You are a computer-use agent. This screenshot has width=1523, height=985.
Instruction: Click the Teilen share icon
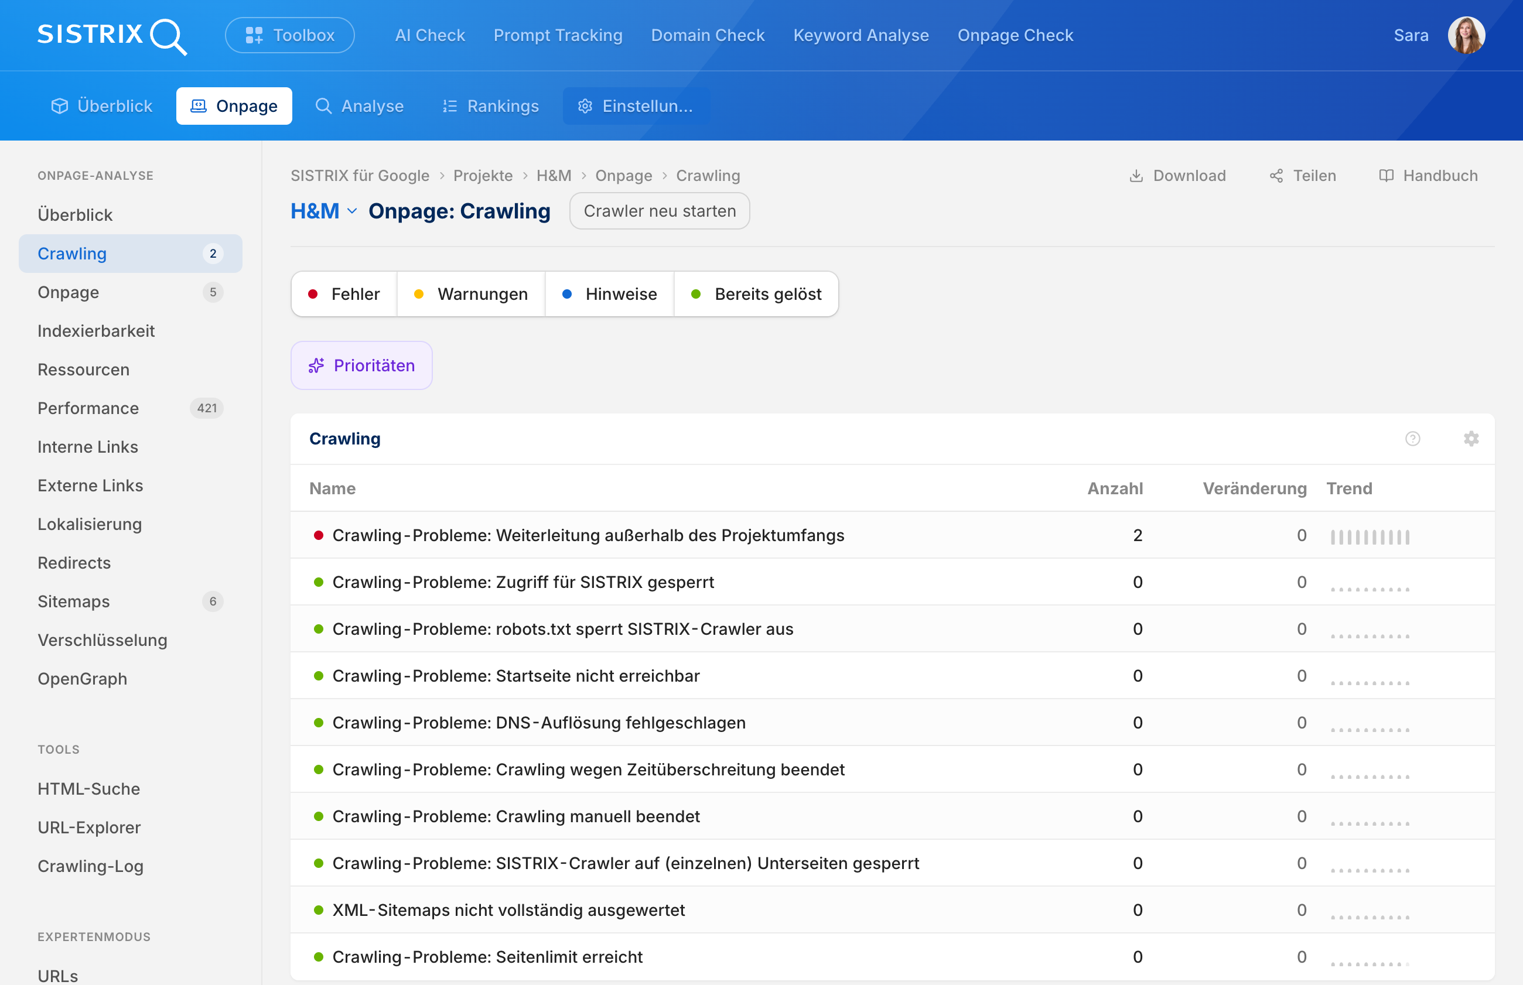point(1276,176)
